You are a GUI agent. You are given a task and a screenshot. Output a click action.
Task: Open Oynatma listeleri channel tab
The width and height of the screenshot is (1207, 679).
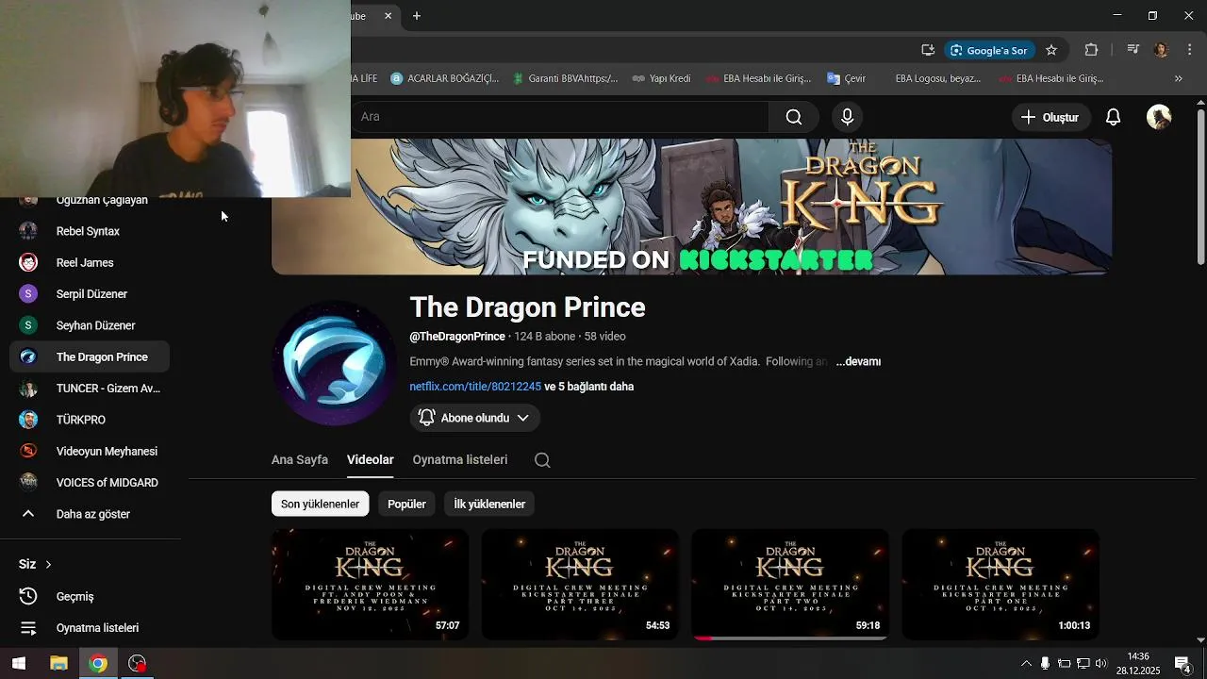coord(460,460)
